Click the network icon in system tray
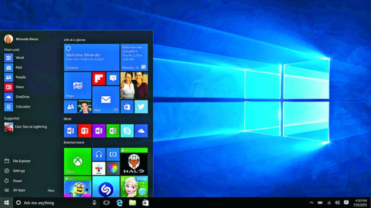Viewport: 371px width, 208px height. point(329,203)
